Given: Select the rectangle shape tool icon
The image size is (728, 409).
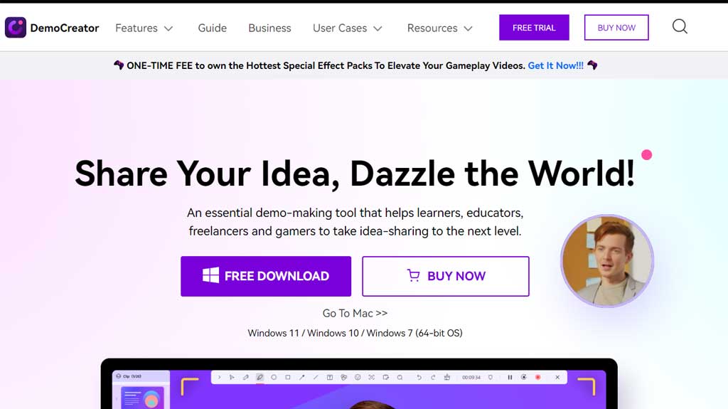Looking at the screenshot, I should coord(288,378).
